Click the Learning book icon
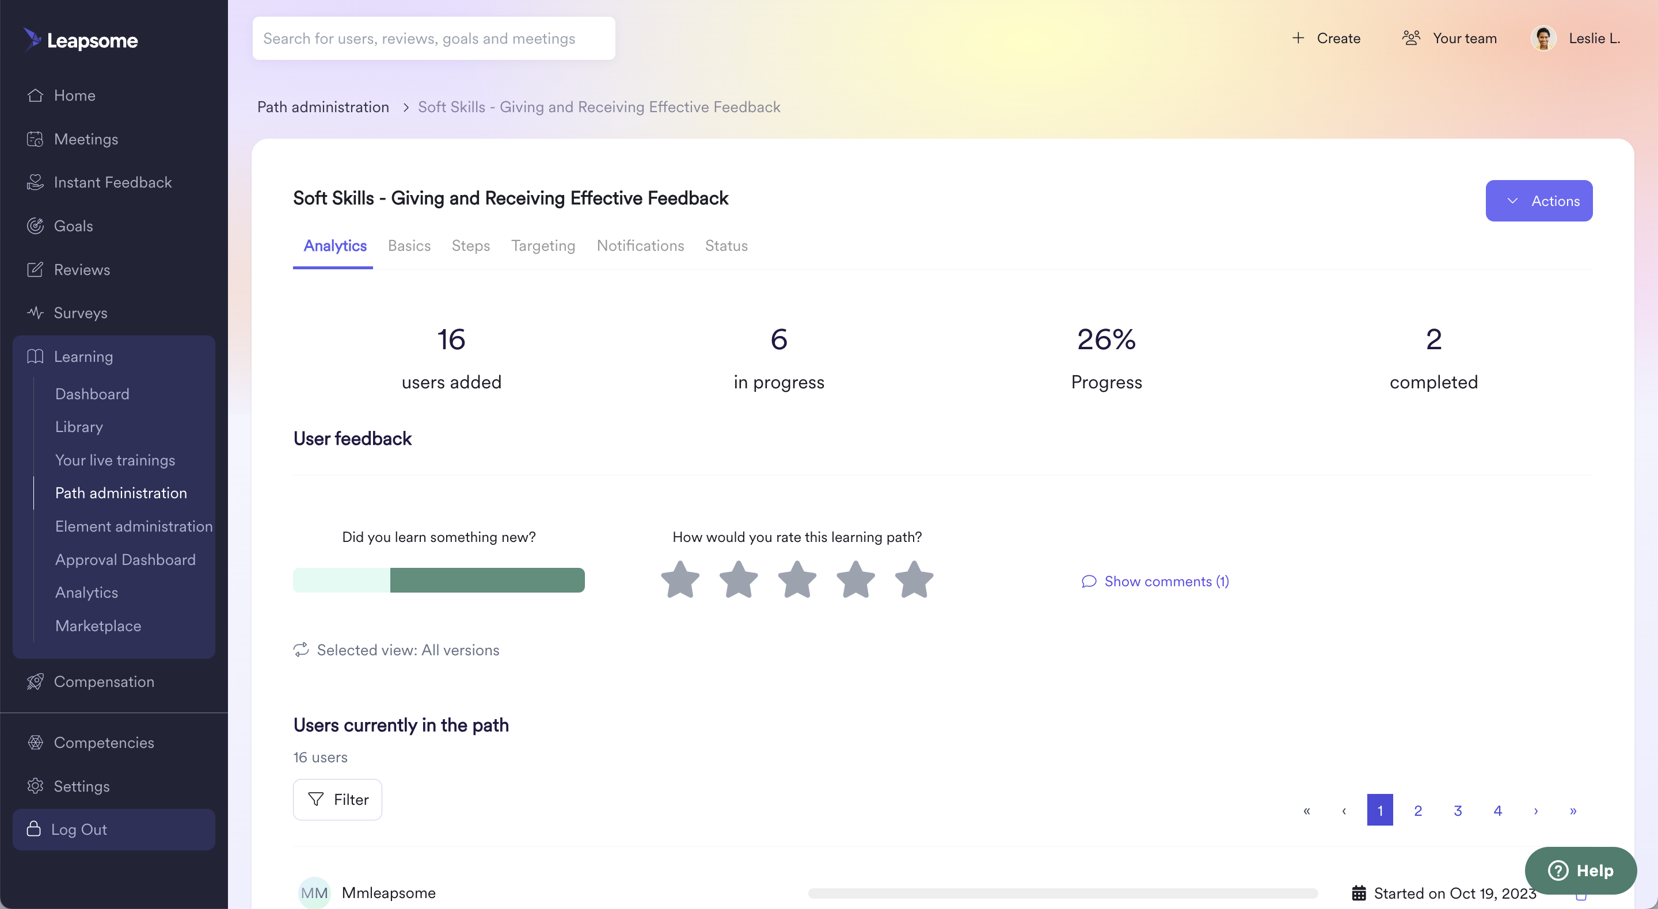 [x=35, y=356]
